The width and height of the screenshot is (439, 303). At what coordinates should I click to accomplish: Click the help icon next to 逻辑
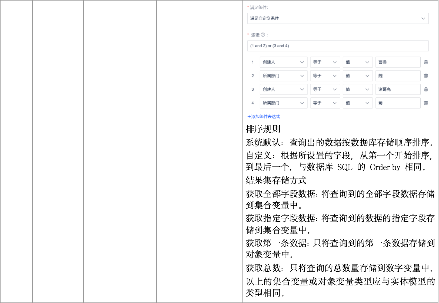click(263, 35)
